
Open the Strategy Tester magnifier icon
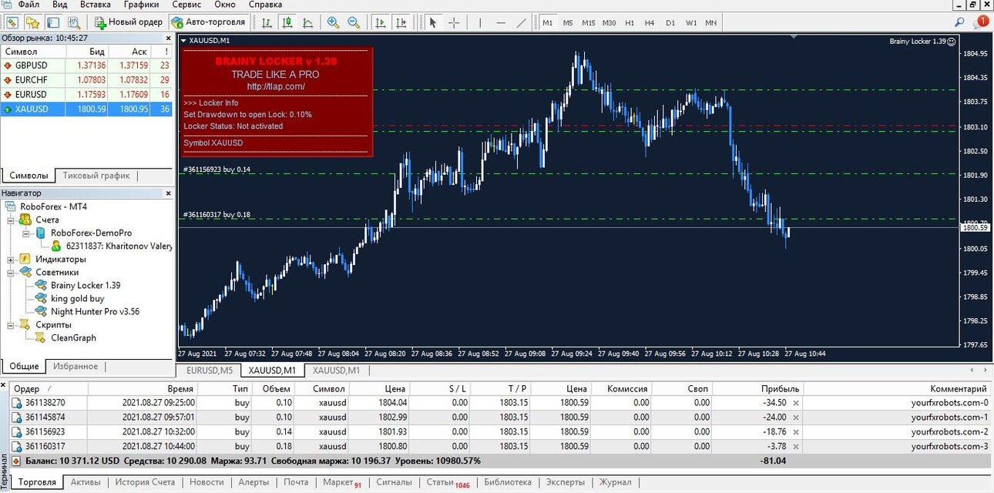pos(74,22)
